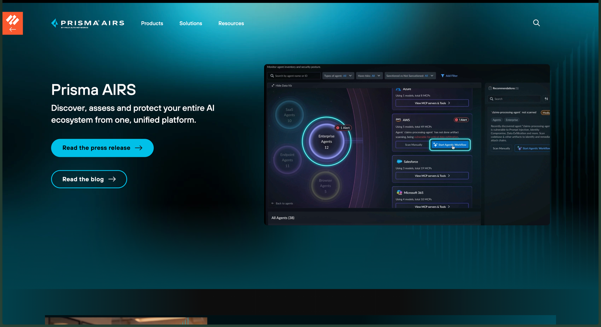
Task: Click Read the press release button
Action: point(102,148)
